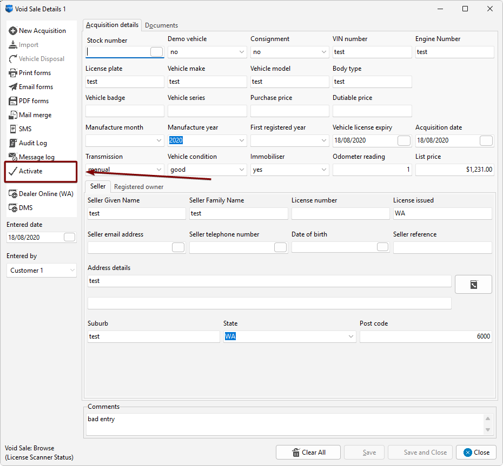Expand the Demo vehicle dropdown
This screenshot has width=503, height=466.
[x=242, y=52]
